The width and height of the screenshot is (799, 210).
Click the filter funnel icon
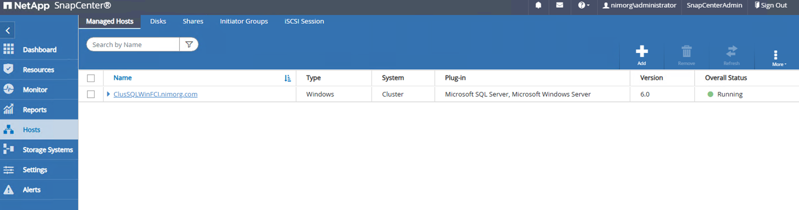(189, 45)
